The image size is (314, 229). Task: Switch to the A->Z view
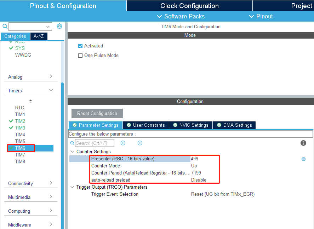tap(39, 36)
